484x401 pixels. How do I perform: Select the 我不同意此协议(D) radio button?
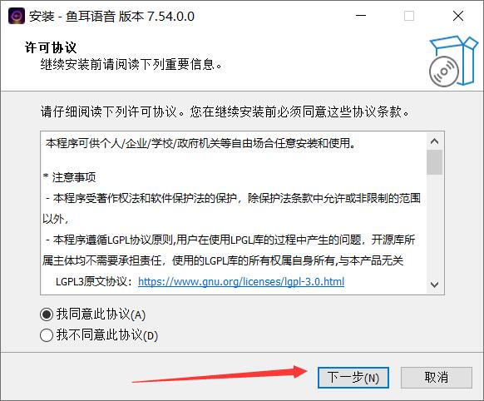click(47, 335)
